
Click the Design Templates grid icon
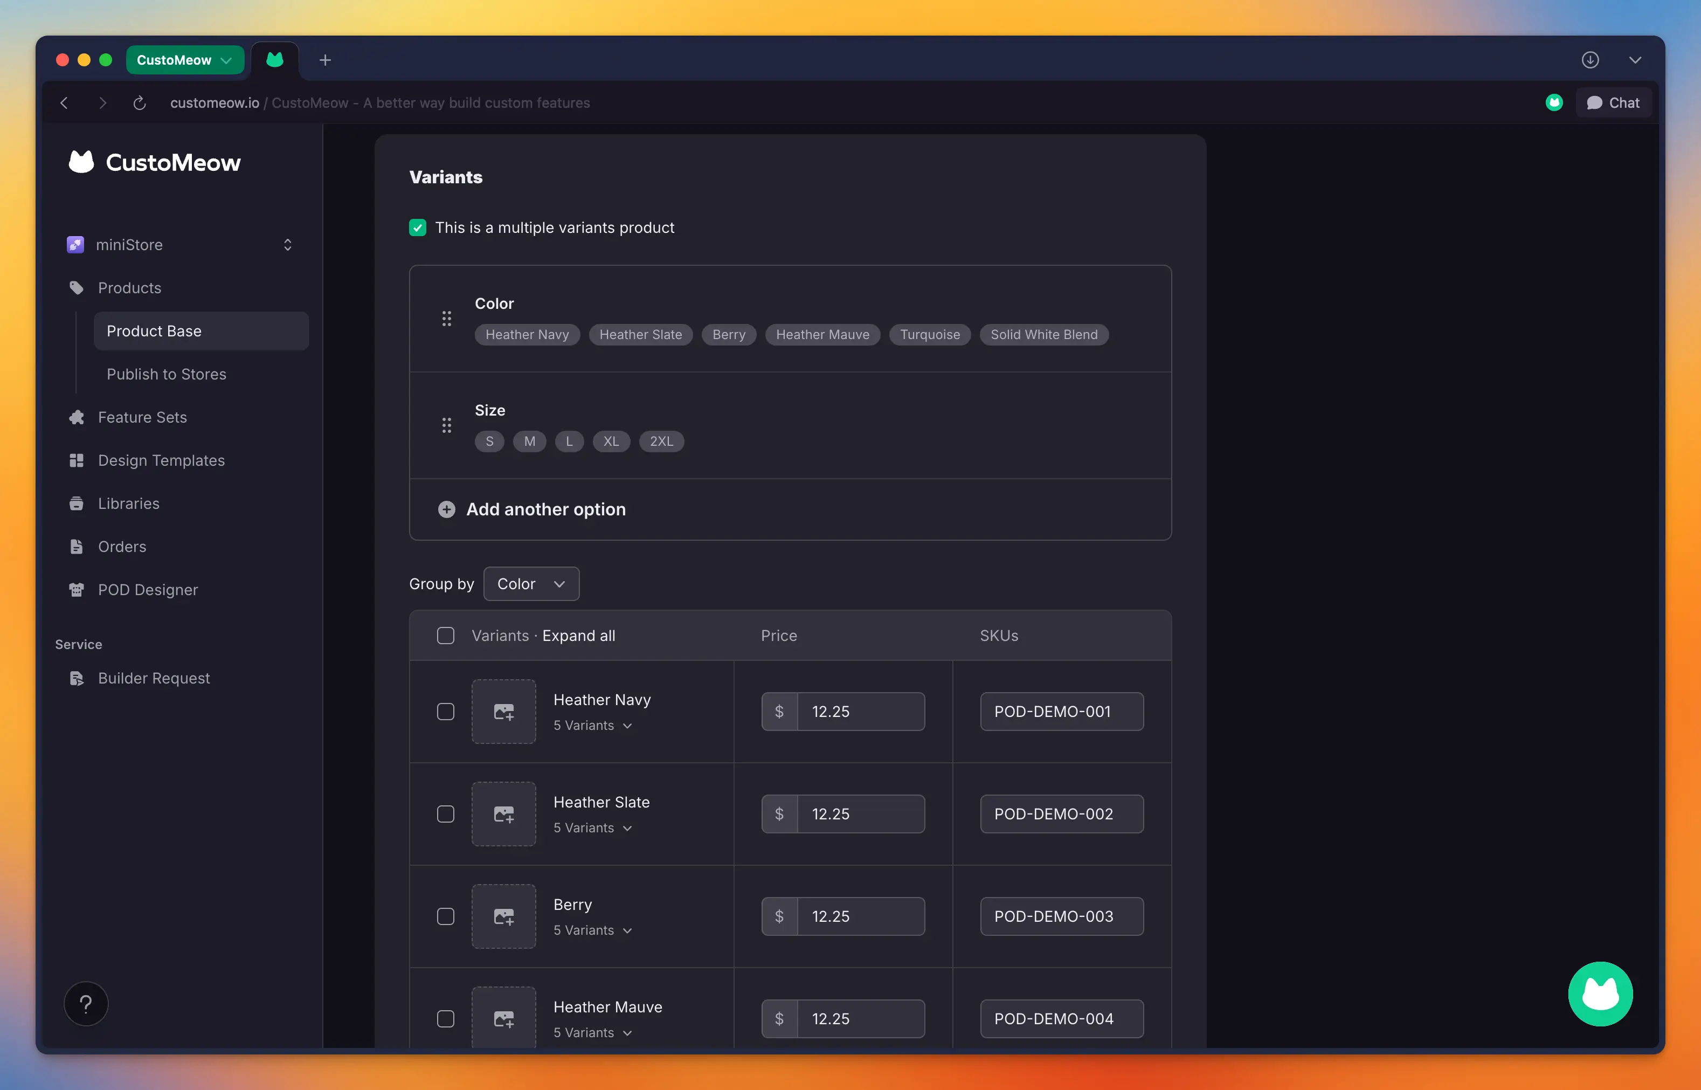tap(77, 461)
